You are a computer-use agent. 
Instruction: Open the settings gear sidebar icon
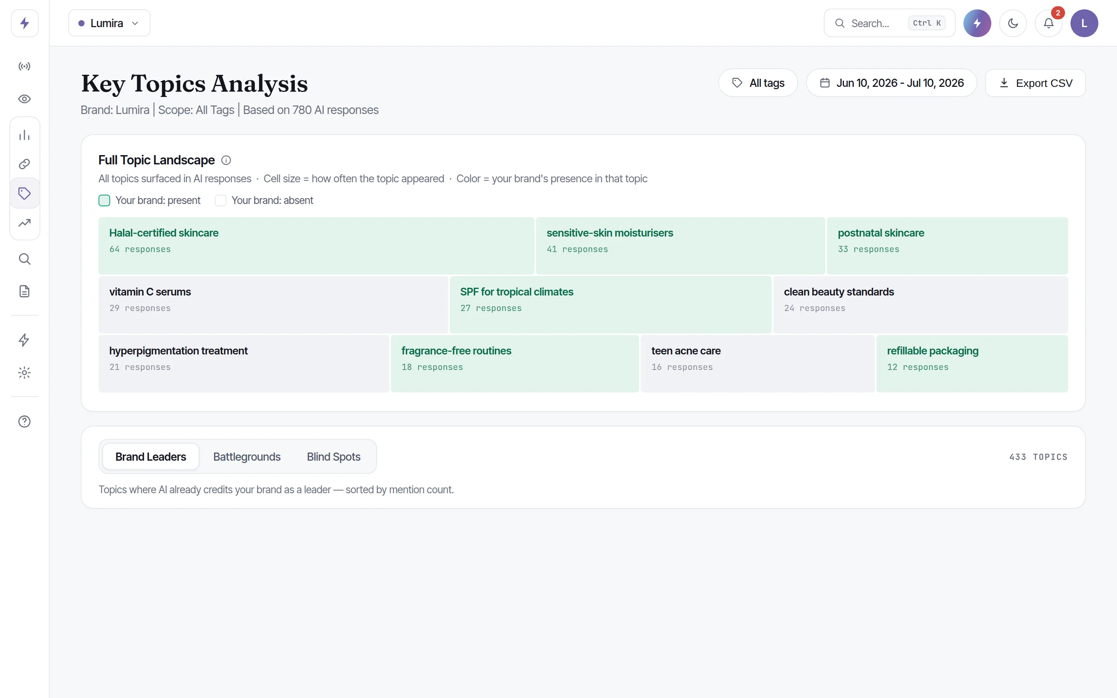pyautogui.click(x=24, y=373)
